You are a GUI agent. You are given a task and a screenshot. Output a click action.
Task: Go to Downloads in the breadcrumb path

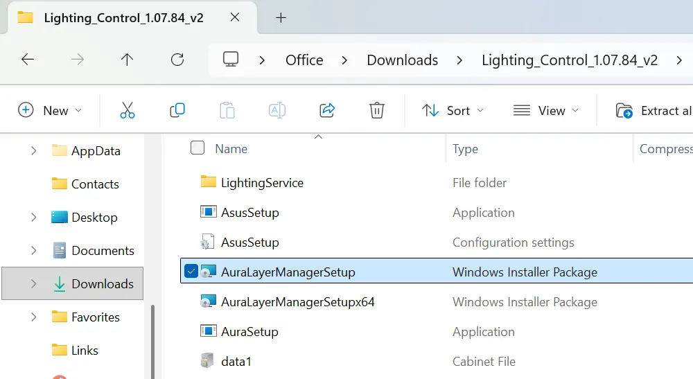[x=402, y=60]
